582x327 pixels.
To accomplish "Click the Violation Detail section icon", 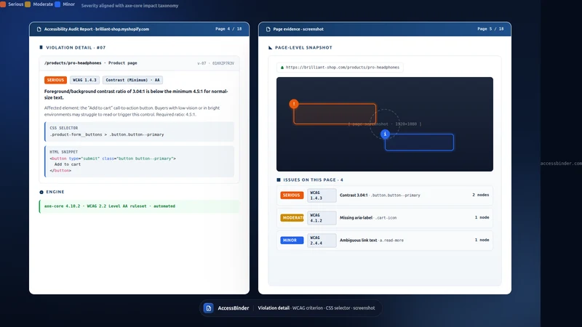I will (41, 47).
